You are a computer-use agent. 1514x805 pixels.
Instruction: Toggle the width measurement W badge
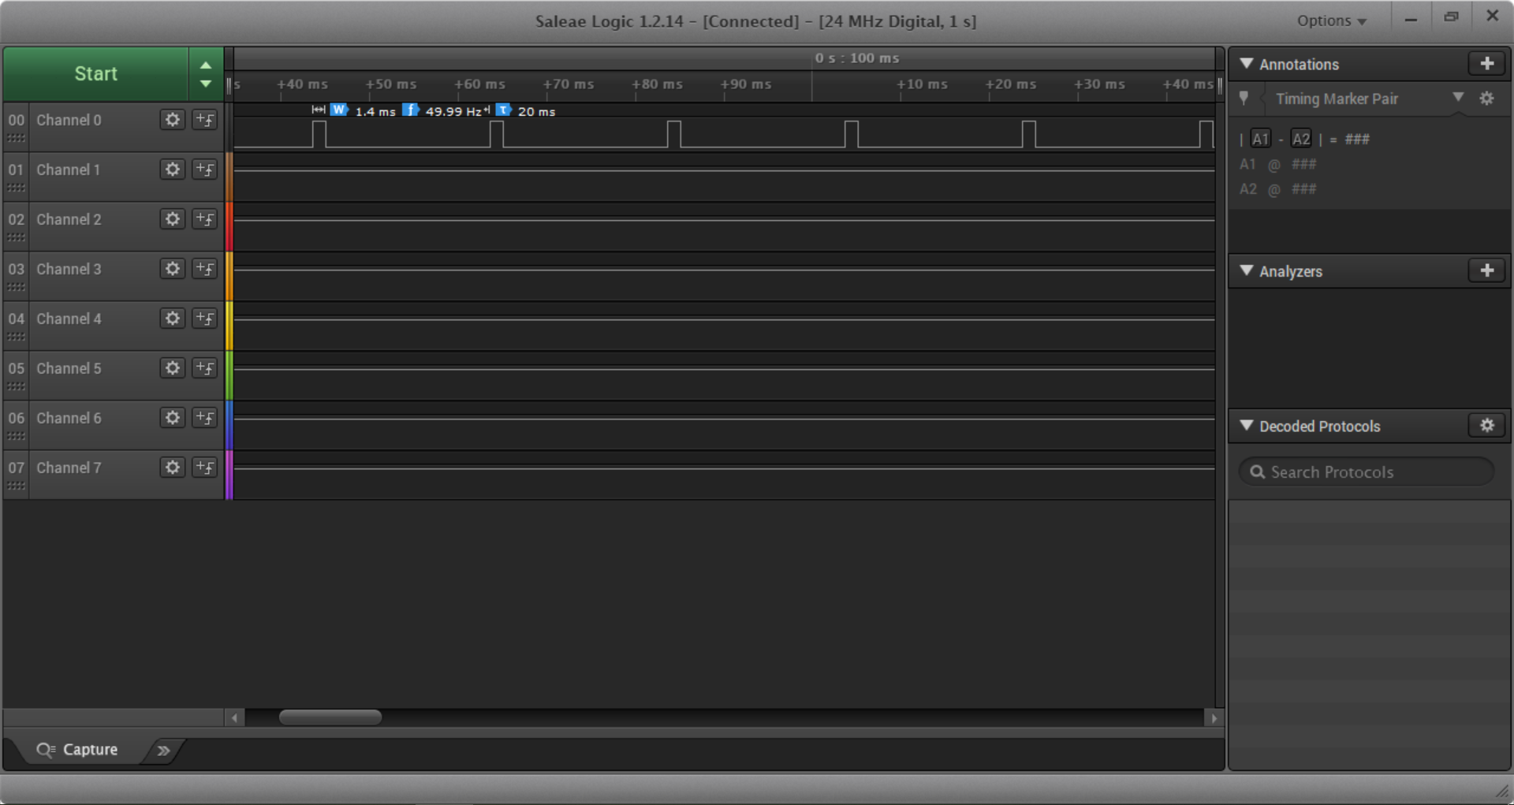coord(339,110)
